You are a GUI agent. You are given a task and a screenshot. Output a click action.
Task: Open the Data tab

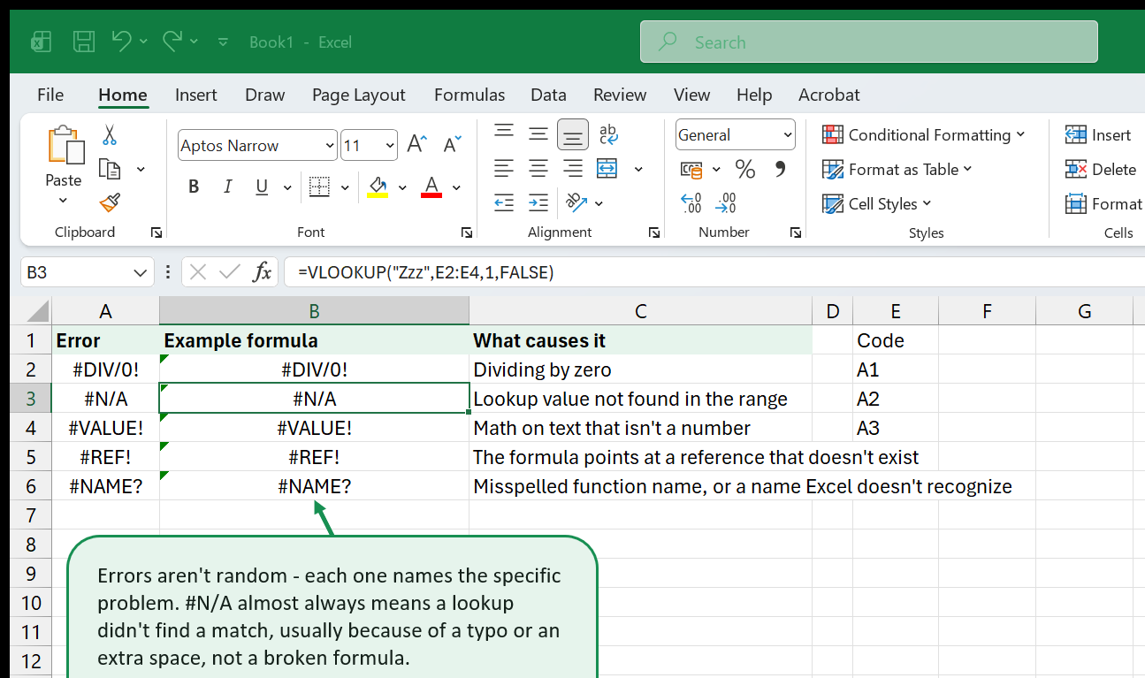[x=548, y=95]
